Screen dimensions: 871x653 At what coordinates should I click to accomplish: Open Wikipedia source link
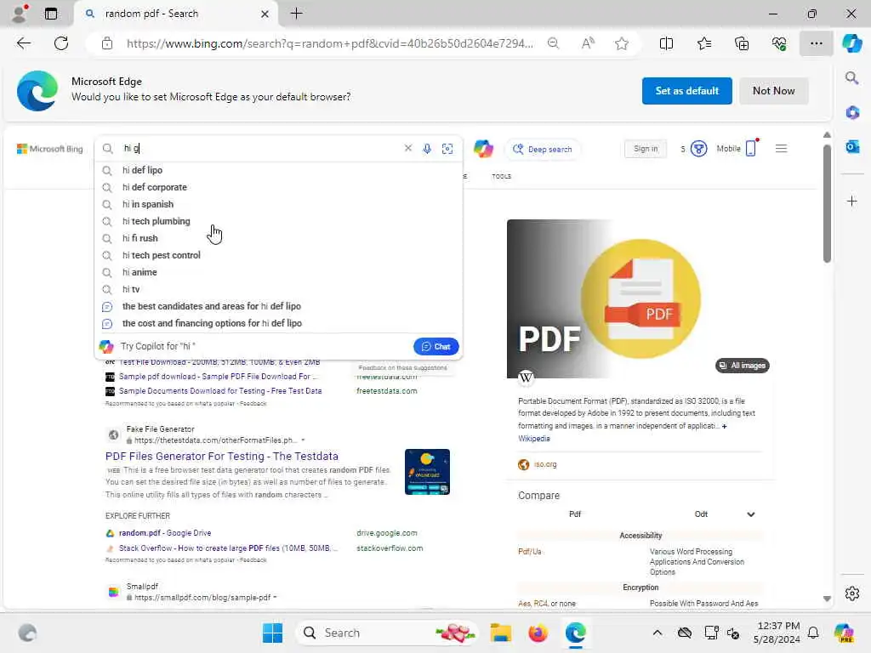coord(534,439)
